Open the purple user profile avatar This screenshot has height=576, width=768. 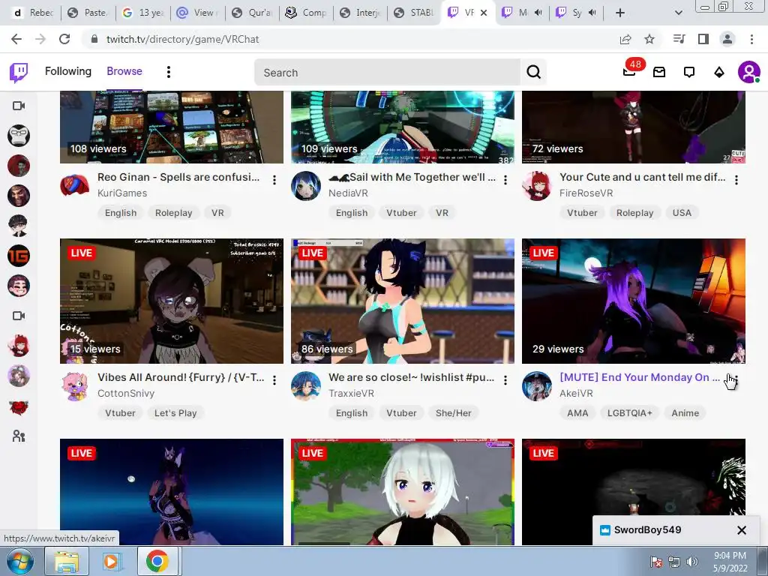749,73
